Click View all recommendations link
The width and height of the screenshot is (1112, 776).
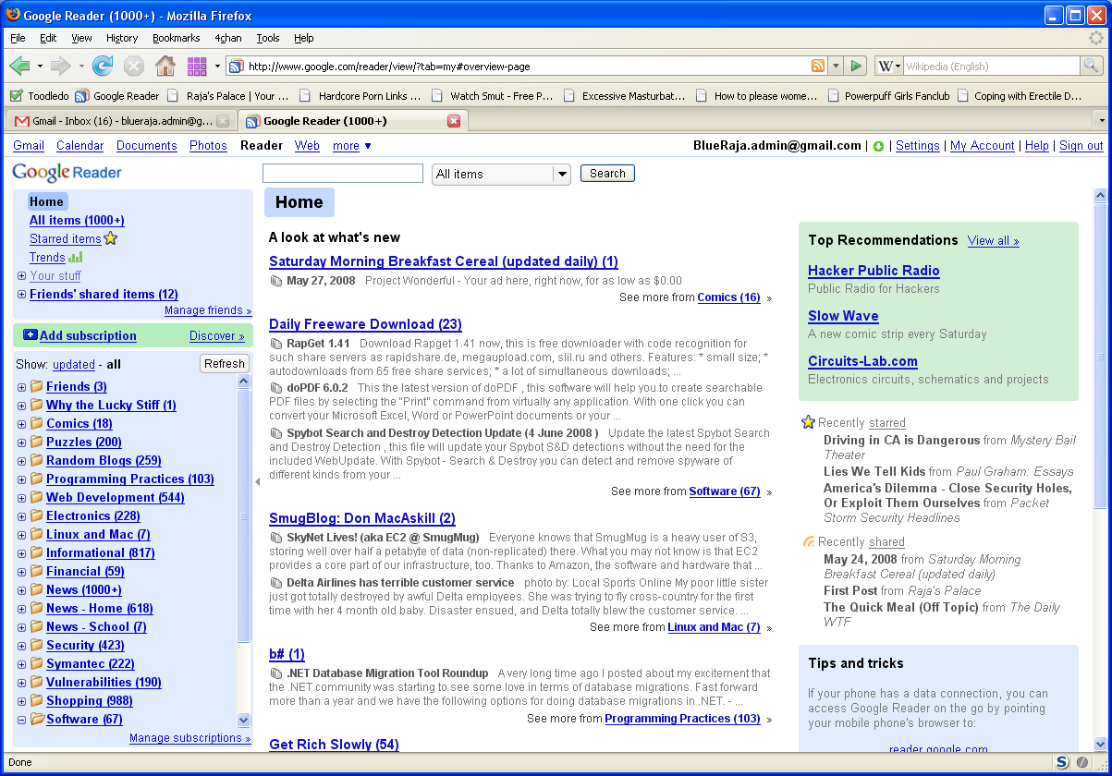994,241
